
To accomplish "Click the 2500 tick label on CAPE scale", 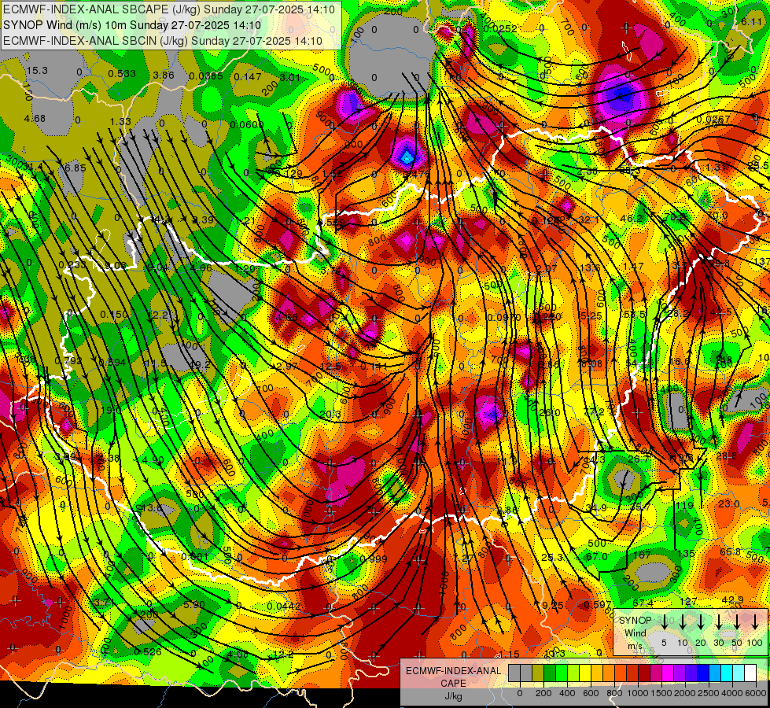I will [709, 693].
